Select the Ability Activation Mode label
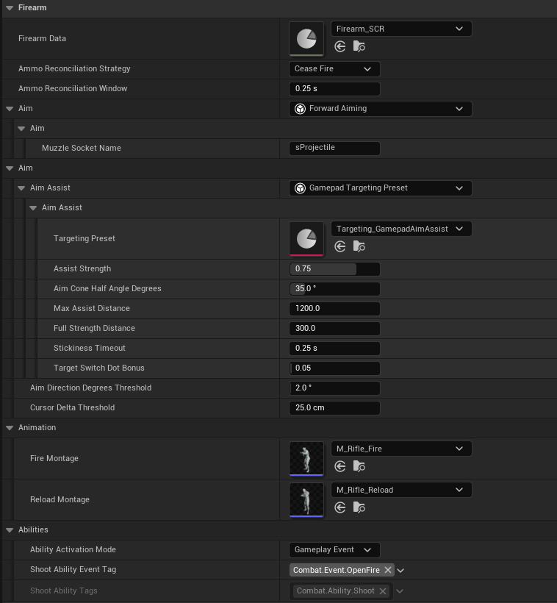This screenshot has width=557, height=603. point(73,549)
